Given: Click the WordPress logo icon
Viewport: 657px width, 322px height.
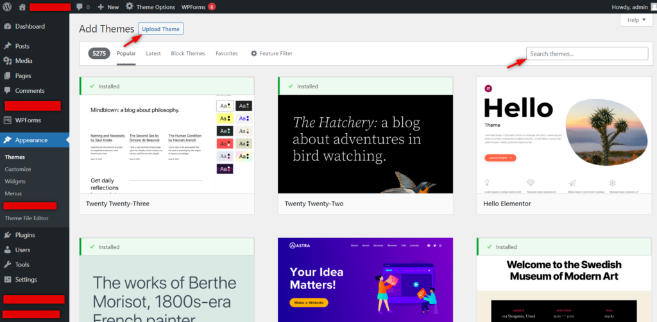Looking at the screenshot, I should tap(7, 7).
